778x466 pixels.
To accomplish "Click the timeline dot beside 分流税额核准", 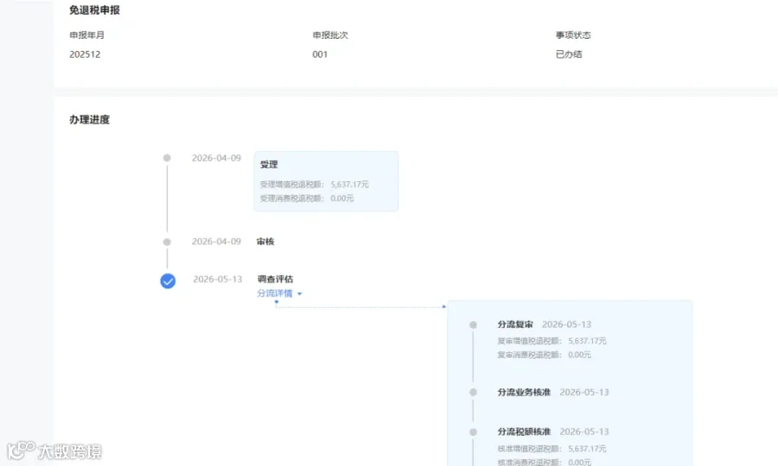I will click(x=474, y=432).
